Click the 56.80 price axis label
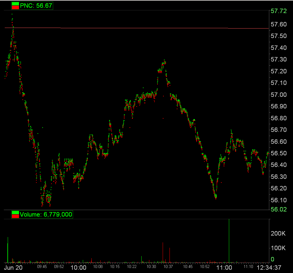This screenshot has height=273, width=293. click(x=279, y=118)
